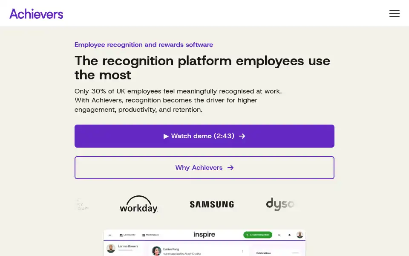This screenshot has height=256, width=409.
Task: Click search icon in inspire preview
Action: 279,235
